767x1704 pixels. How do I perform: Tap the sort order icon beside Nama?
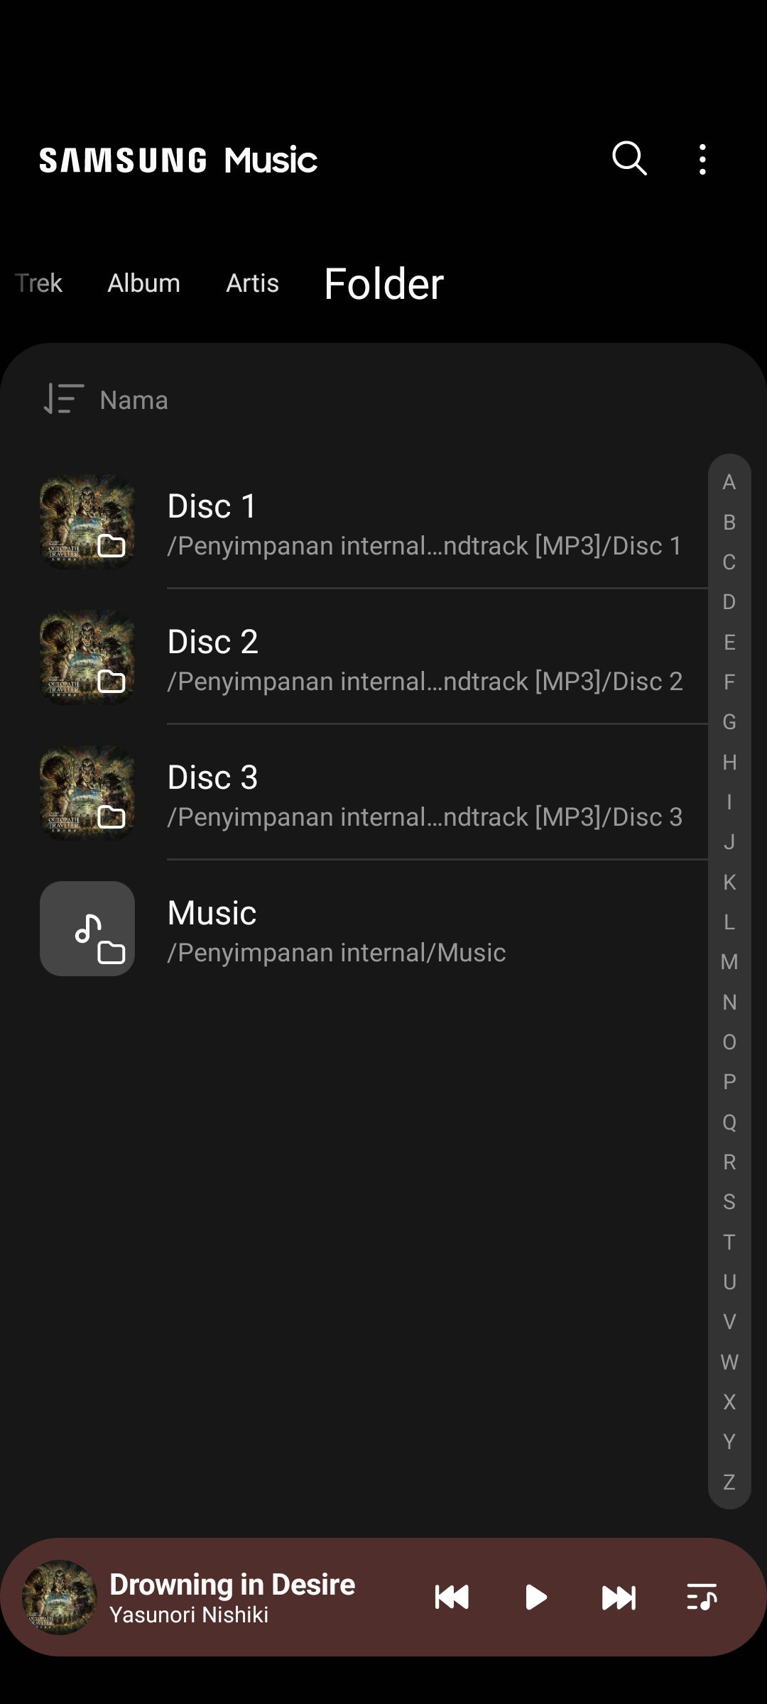click(x=64, y=399)
